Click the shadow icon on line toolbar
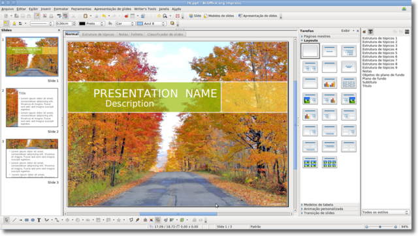The height and width of the screenshot is (236, 418). (172, 23)
